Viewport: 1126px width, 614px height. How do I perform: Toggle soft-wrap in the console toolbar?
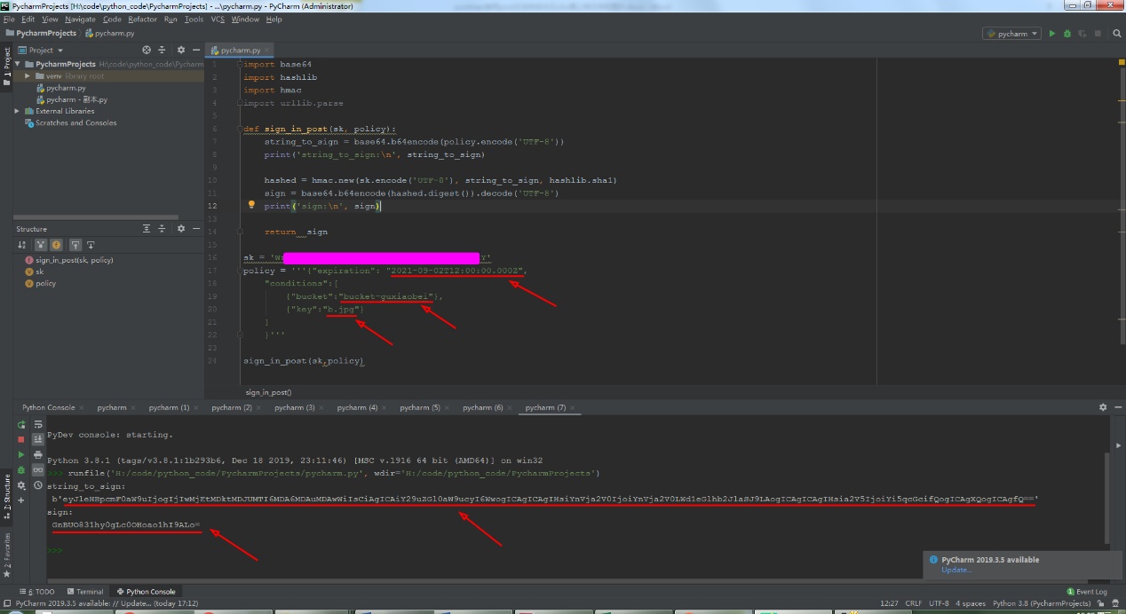click(38, 425)
